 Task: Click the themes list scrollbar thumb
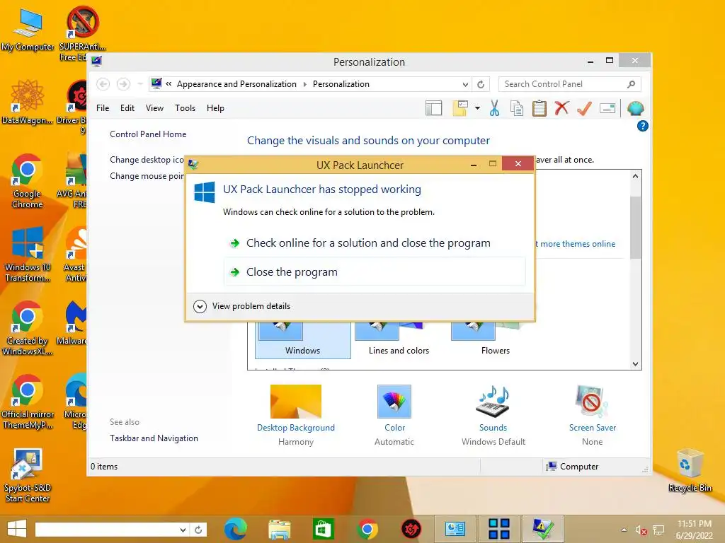(635, 227)
